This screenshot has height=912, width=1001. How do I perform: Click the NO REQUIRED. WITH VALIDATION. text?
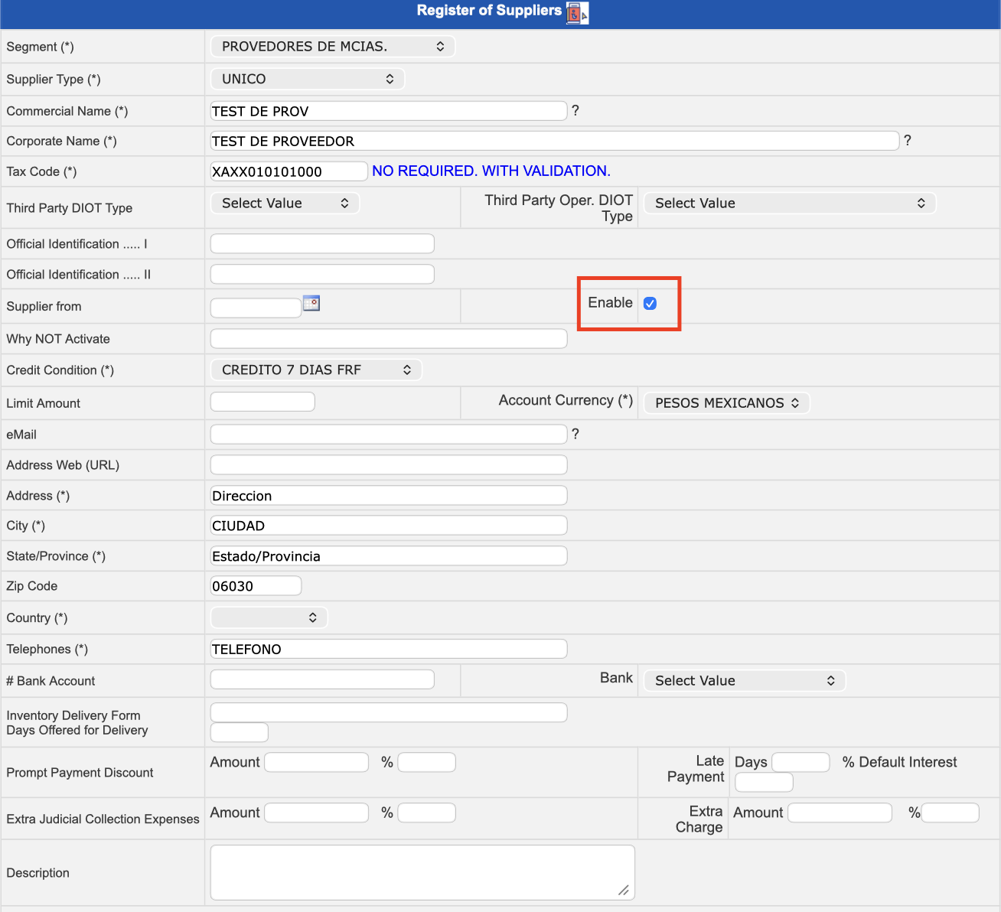pyautogui.click(x=491, y=171)
